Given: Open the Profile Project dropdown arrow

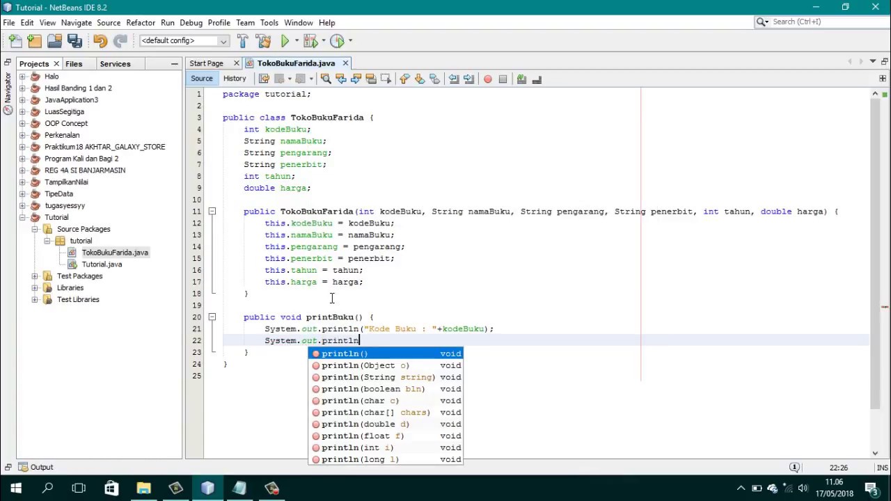Looking at the screenshot, I should [350, 41].
